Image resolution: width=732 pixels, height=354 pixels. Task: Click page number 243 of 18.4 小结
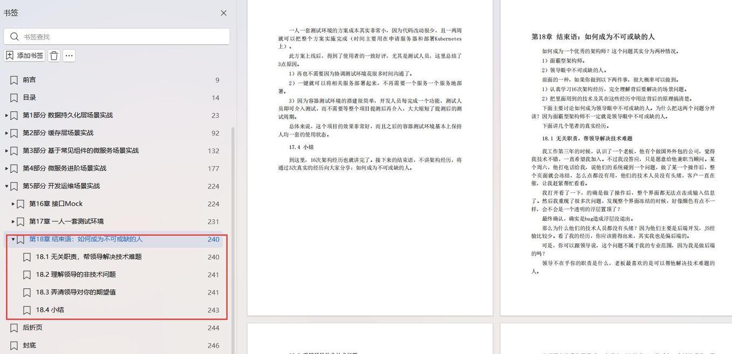tap(213, 310)
